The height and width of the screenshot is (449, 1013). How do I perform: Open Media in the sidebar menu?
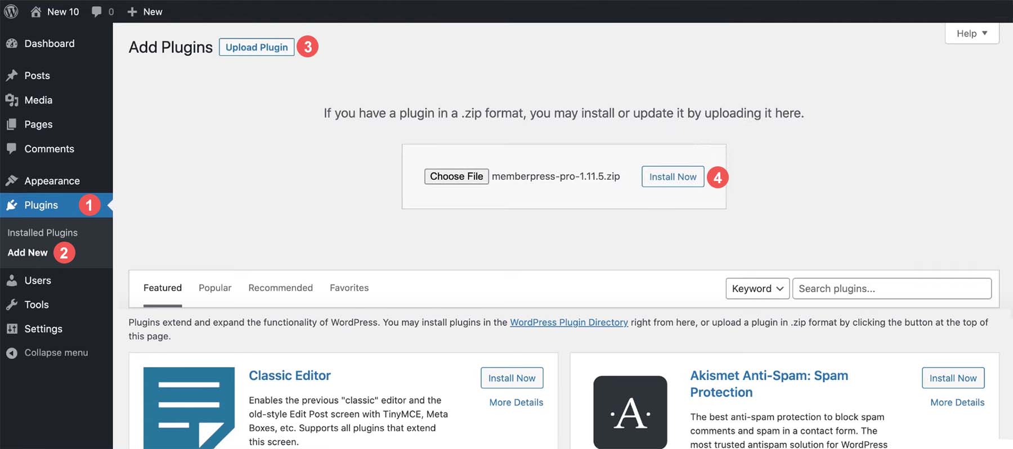38,100
